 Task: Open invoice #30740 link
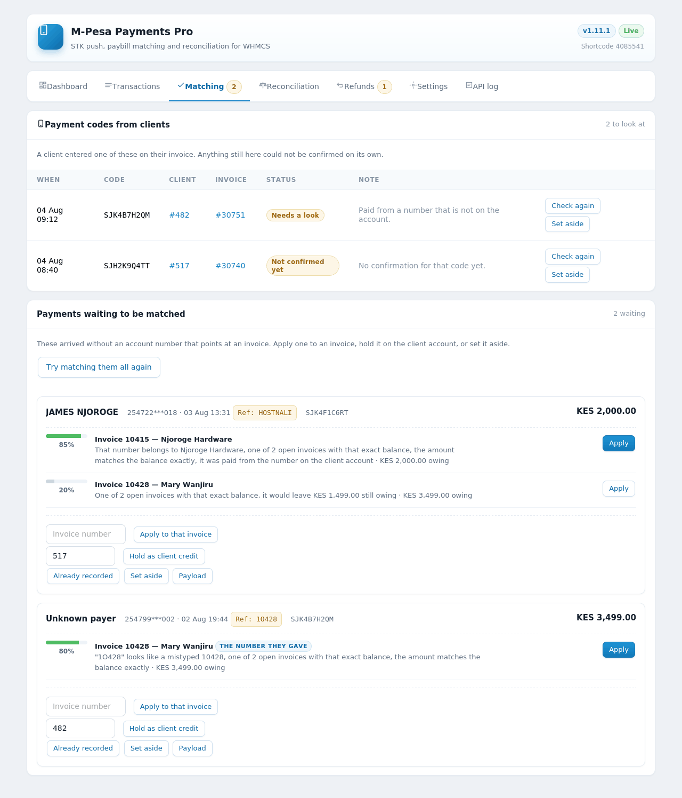[x=230, y=266]
